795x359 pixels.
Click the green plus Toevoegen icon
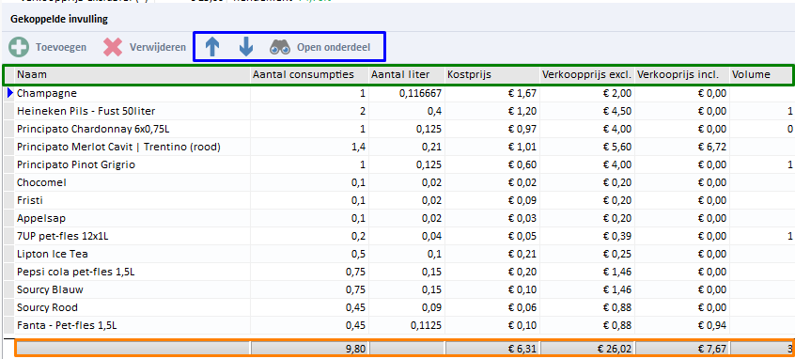pyautogui.click(x=19, y=47)
